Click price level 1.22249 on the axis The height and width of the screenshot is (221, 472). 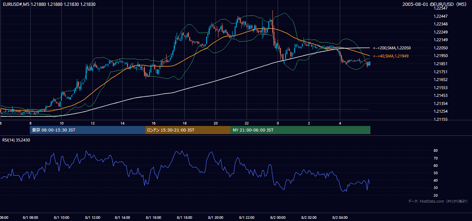click(x=441, y=32)
